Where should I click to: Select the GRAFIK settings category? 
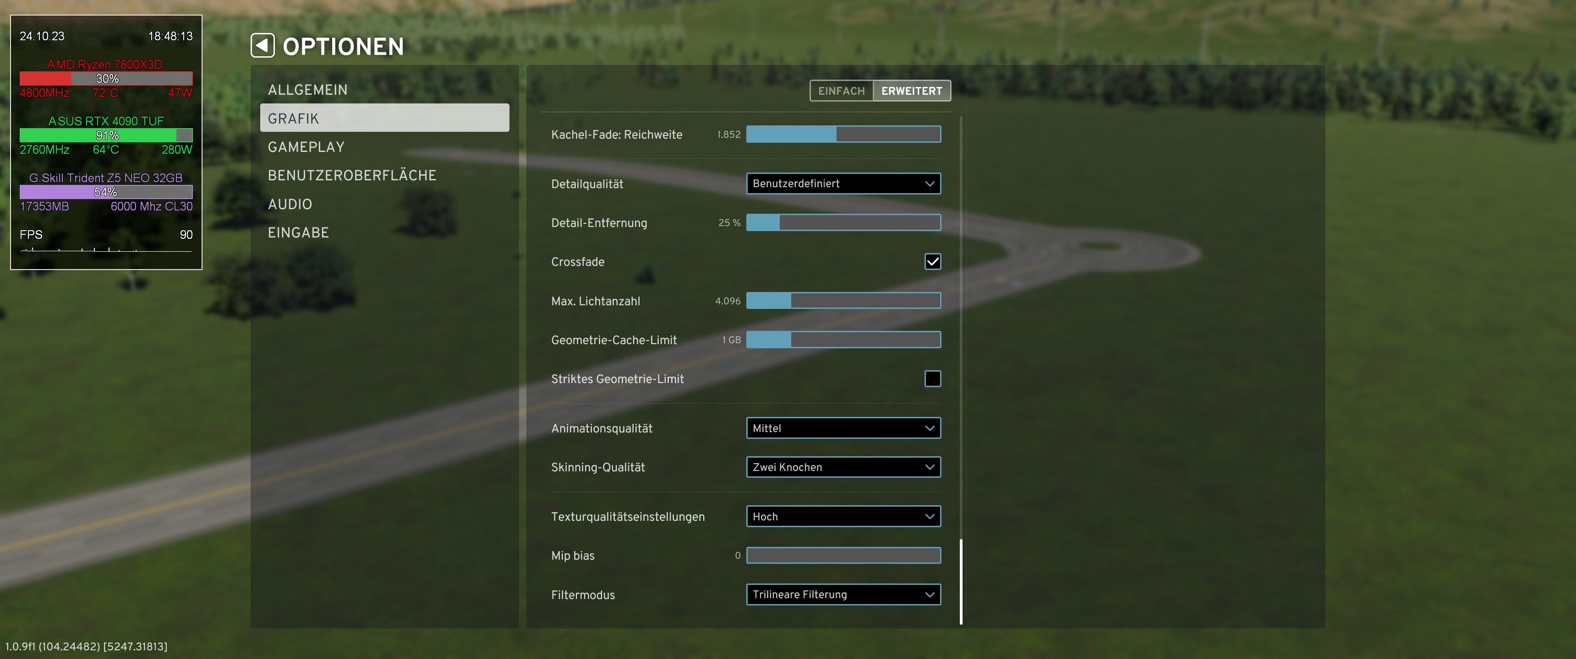[x=384, y=118]
